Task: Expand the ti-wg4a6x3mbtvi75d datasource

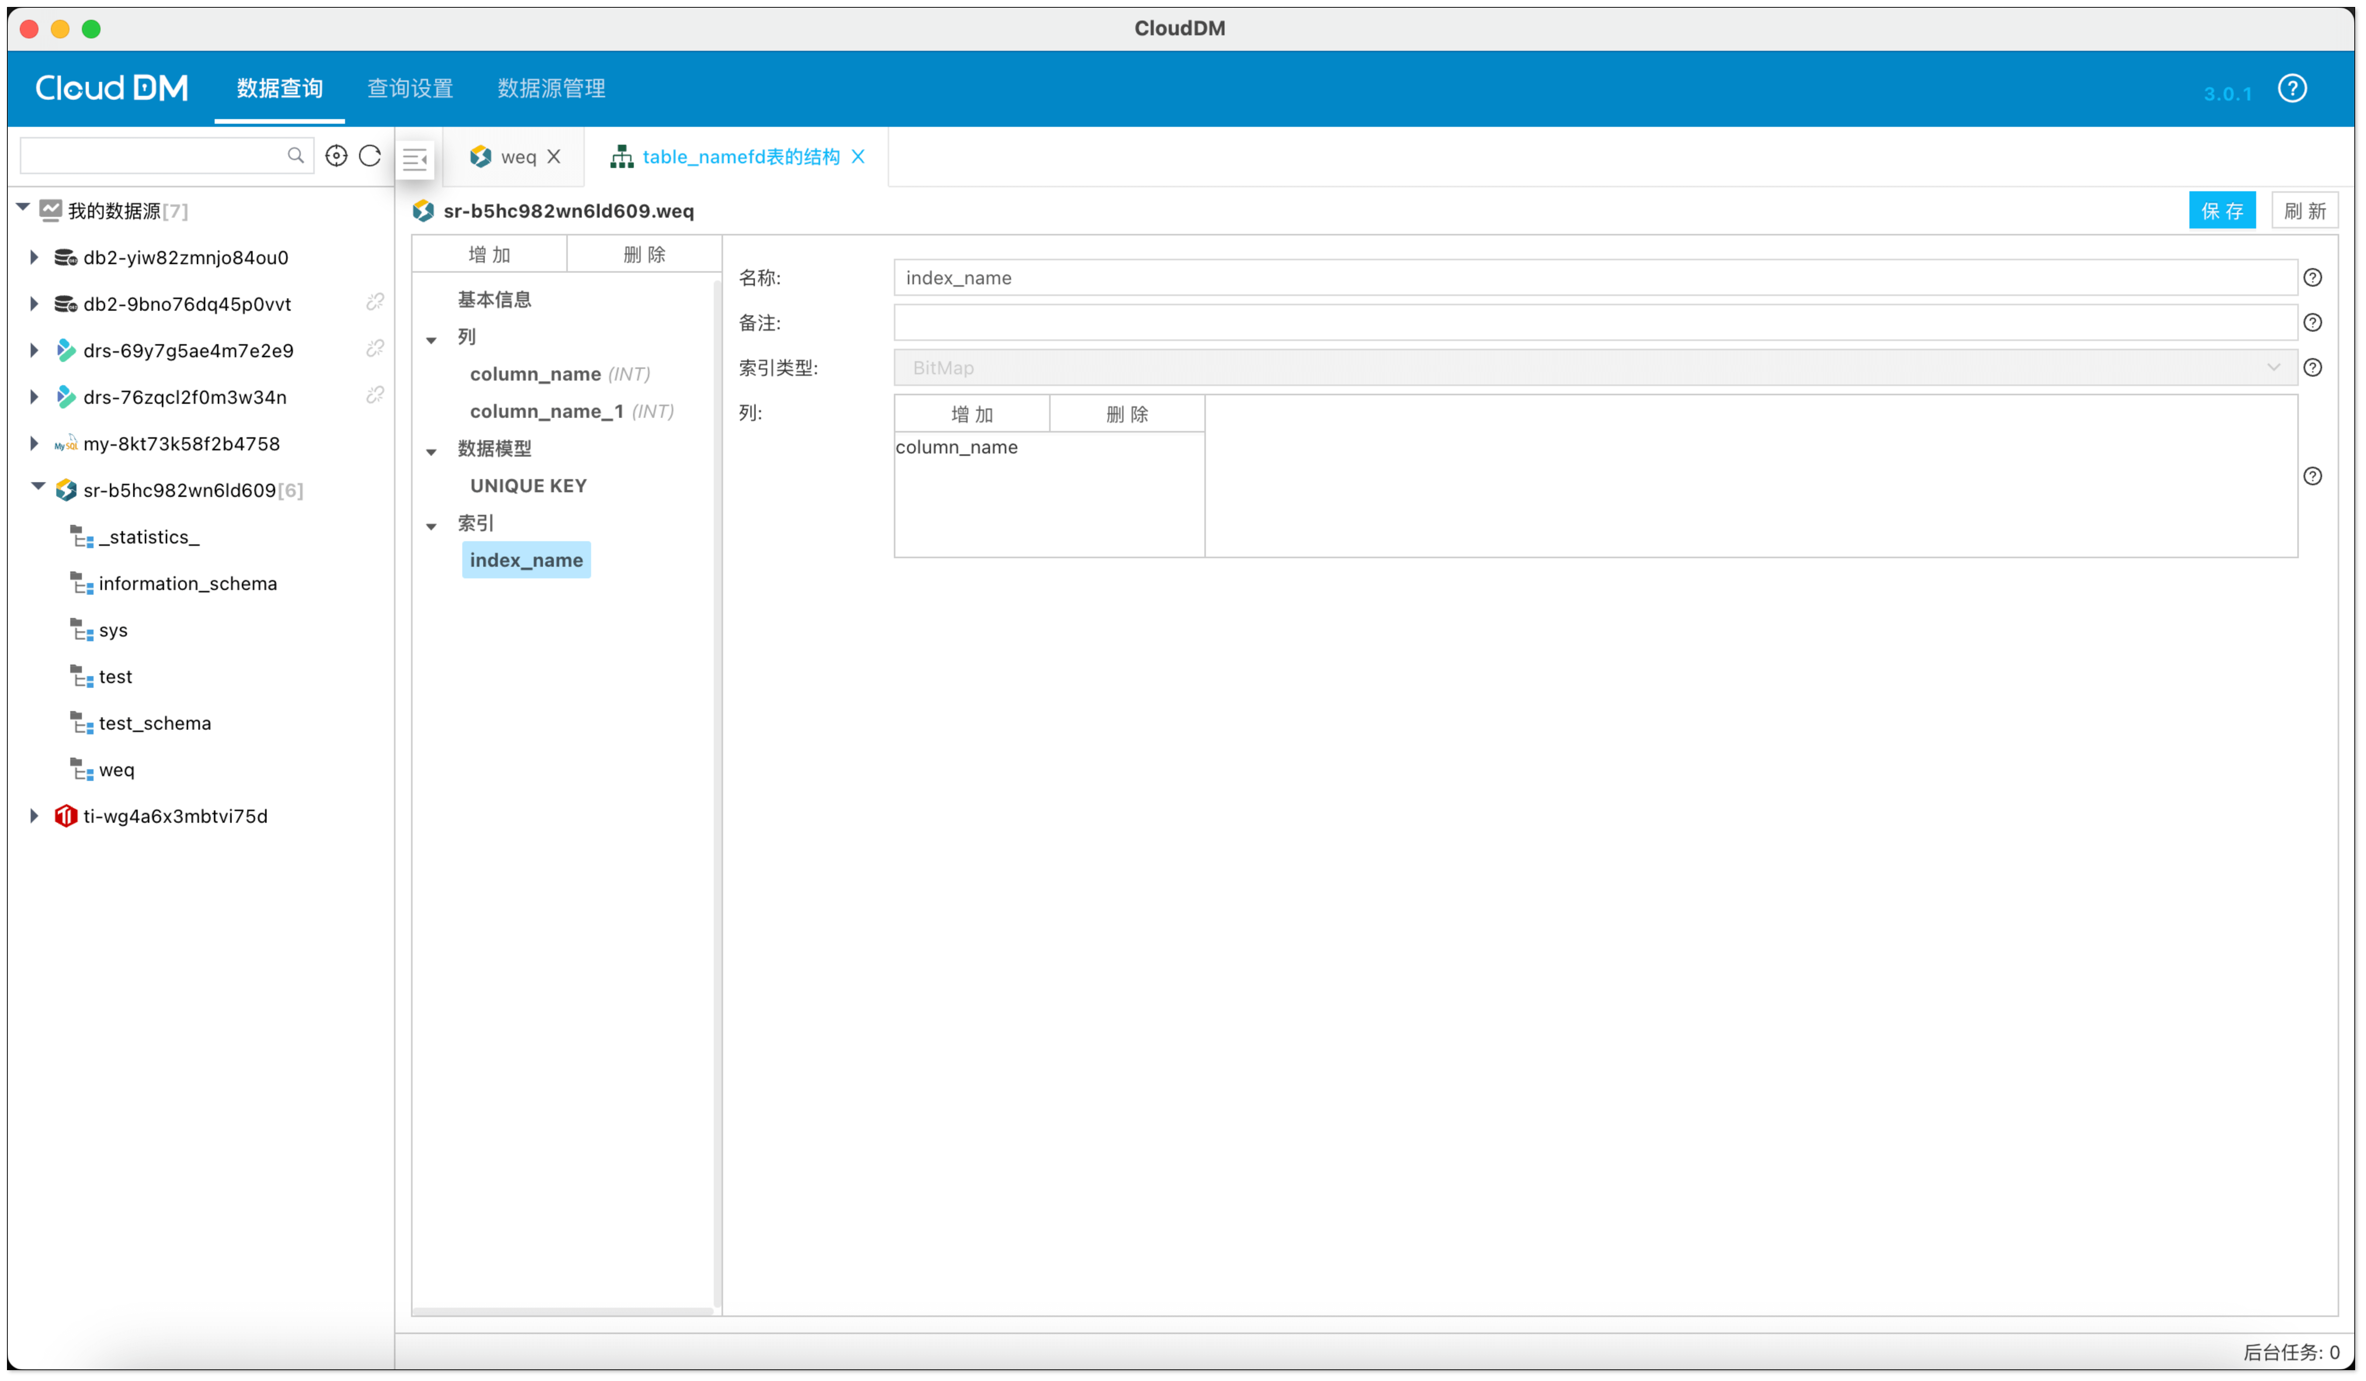Action: pos(34,816)
